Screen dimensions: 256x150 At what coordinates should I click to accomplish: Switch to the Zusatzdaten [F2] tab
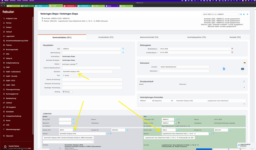[106, 37]
